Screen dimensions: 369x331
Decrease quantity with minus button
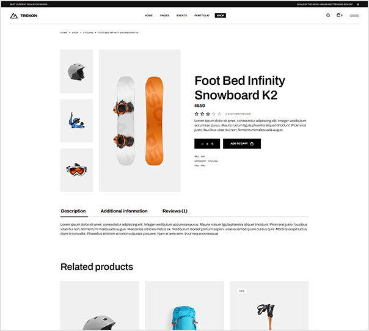tap(201, 144)
